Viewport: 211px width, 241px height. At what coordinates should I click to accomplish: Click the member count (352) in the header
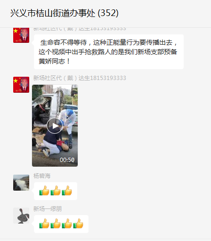pyautogui.click(x=108, y=13)
